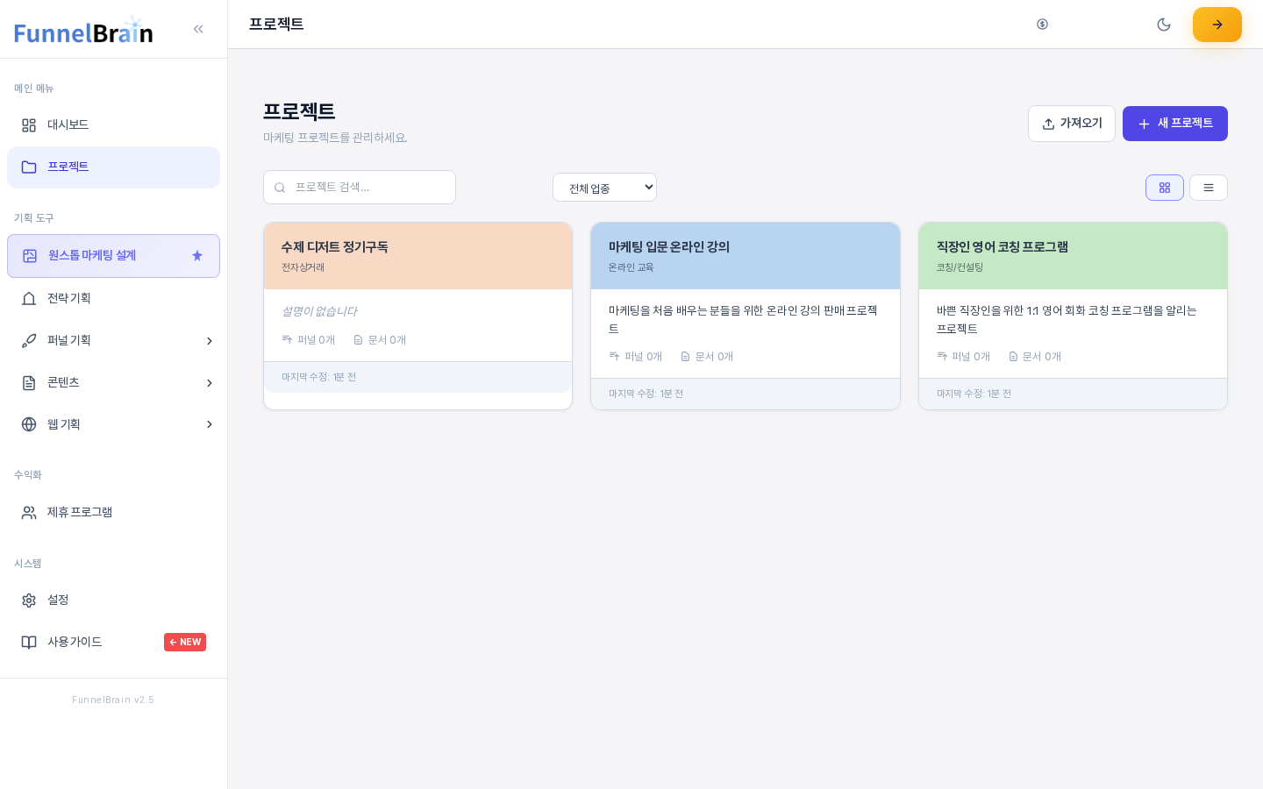Collapse the sidebar with the double-chevron icon
The height and width of the screenshot is (789, 1263).
click(198, 29)
